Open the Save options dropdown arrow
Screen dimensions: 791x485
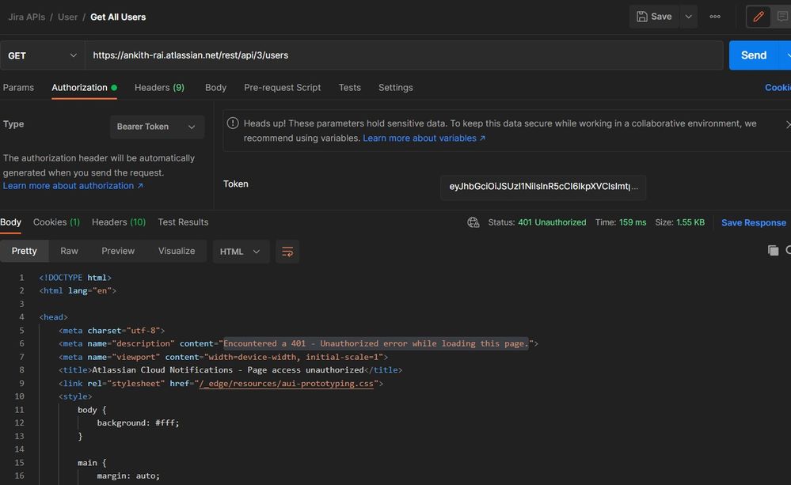(x=688, y=17)
